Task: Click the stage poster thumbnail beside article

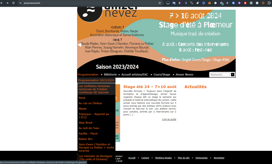Action: 118,113
